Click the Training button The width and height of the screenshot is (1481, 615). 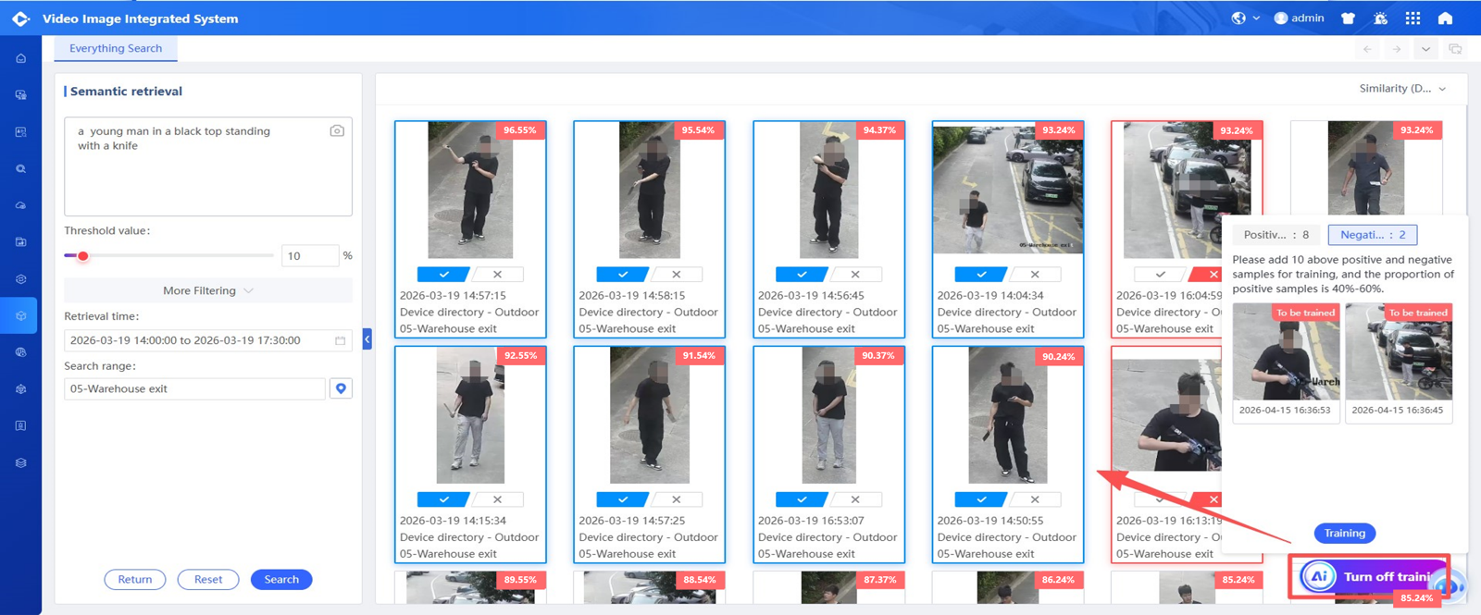coord(1345,534)
